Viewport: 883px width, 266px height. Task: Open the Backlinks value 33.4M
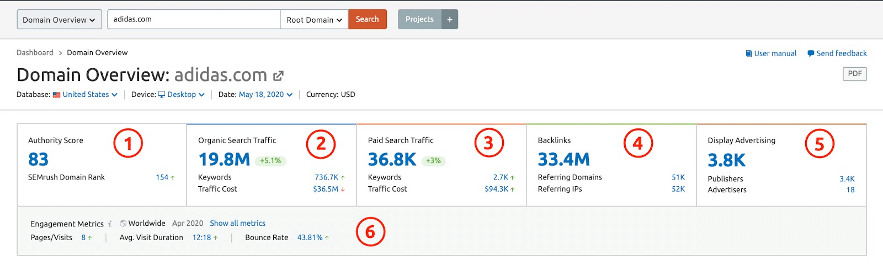pos(563,159)
